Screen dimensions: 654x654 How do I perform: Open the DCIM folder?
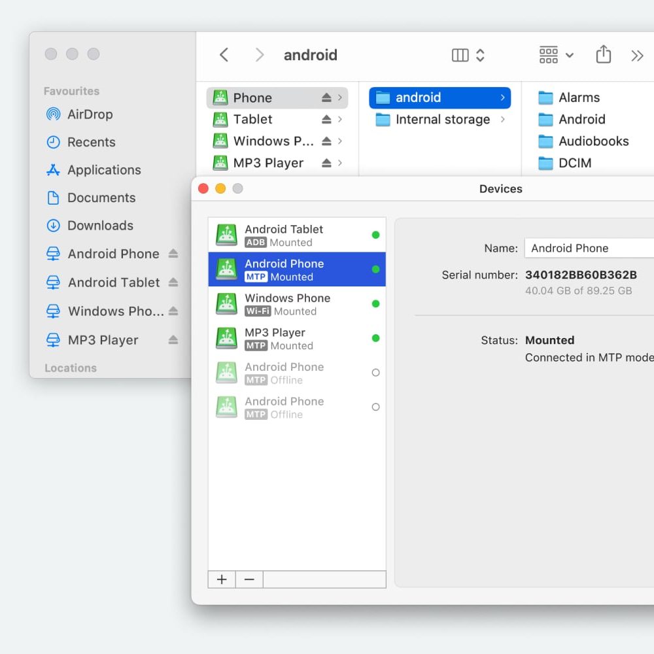click(x=574, y=163)
